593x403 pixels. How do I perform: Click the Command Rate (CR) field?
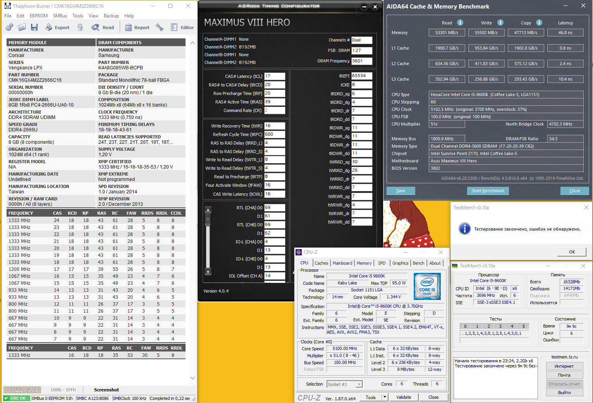click(x=275, y=110)
